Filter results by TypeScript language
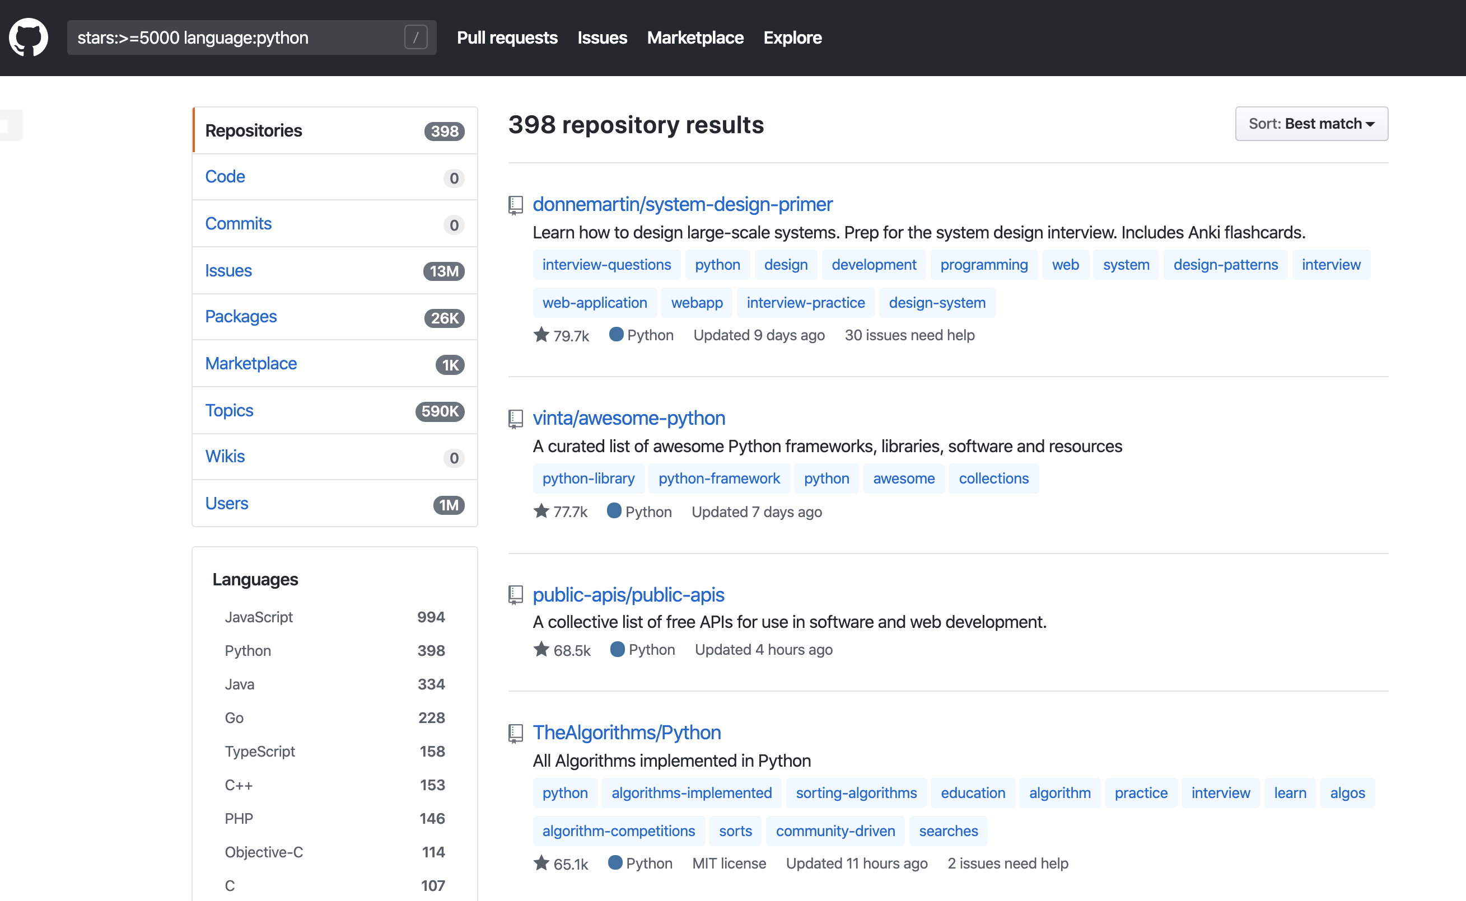 260,752
